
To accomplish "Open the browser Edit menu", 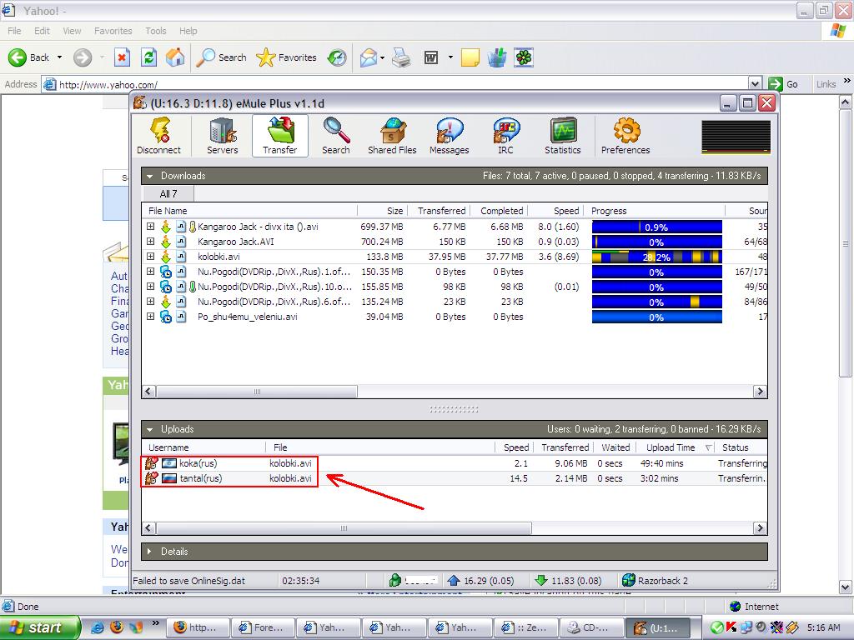I will click(42, 31).
